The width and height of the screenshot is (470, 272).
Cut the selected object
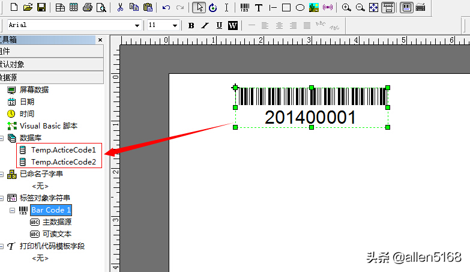pos(120,7)
